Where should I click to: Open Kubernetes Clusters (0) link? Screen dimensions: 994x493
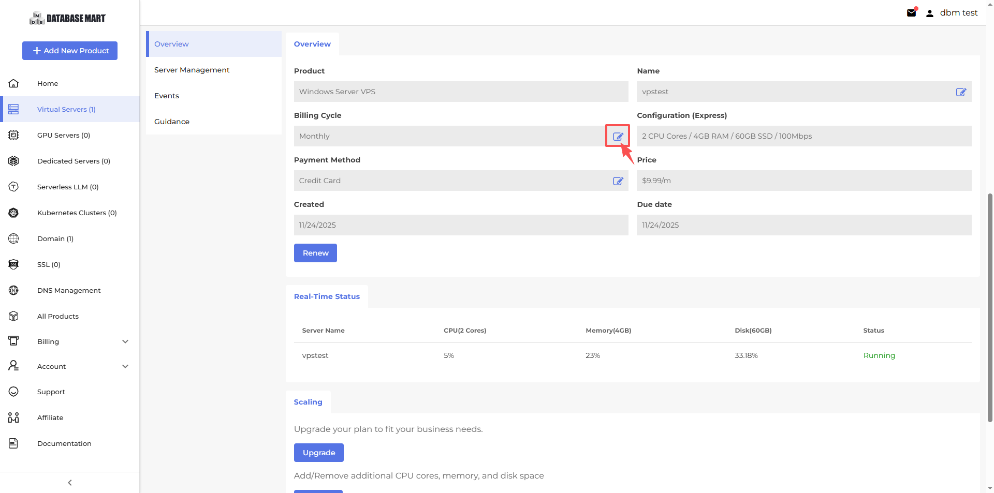[x=77, y=213]
